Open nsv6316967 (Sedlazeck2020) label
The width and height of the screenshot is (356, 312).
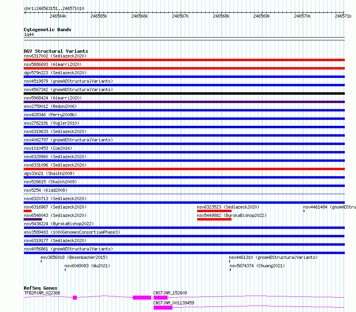coord(55,207)
